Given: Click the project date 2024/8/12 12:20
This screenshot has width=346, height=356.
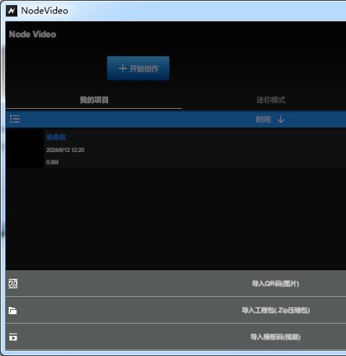Looking at the screenshot, I should (x=65, y=150).
